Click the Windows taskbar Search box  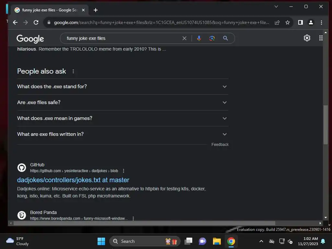click(145, 241)
